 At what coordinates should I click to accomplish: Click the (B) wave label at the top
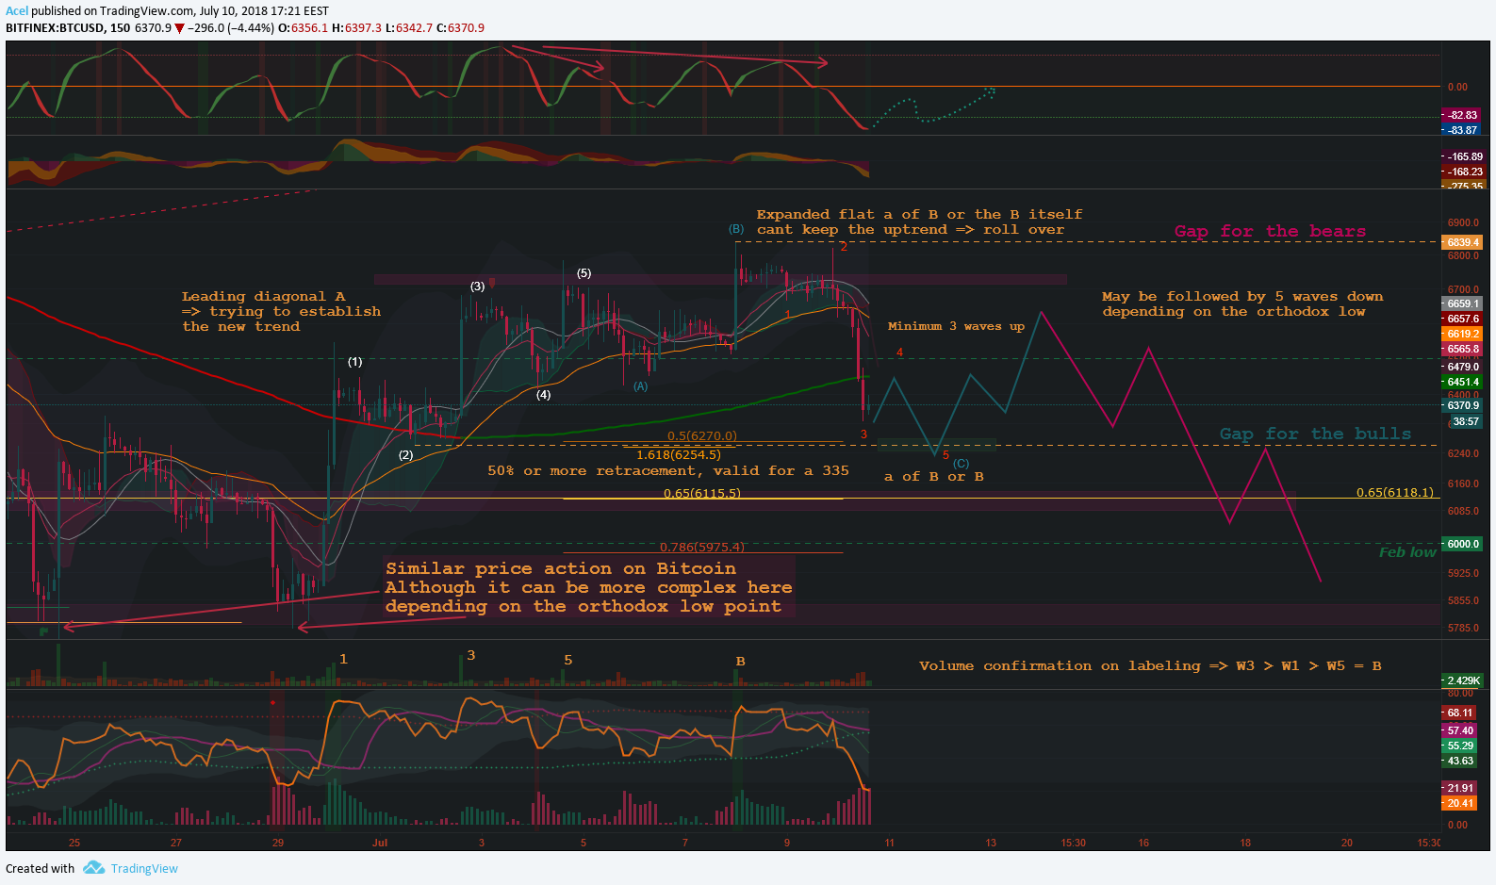(x=736, y=229)
